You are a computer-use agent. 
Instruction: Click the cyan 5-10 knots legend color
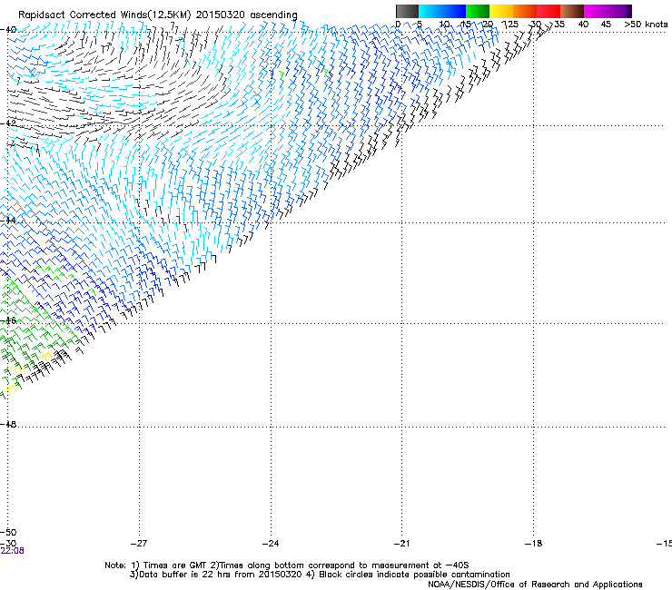(430, 11)
